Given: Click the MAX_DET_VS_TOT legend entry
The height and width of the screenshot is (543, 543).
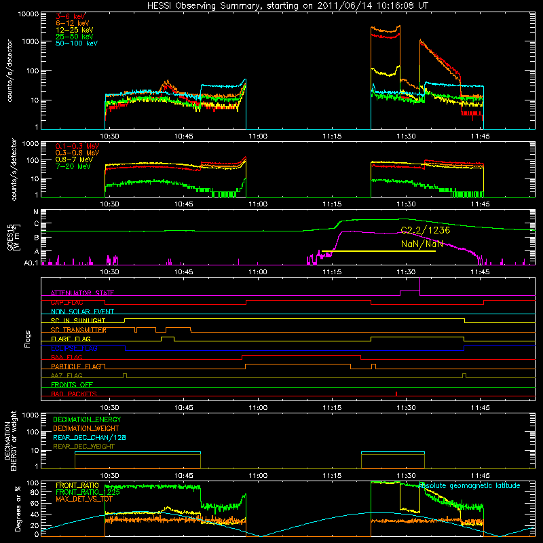Looking at the screenshot, I should point(84,499).
